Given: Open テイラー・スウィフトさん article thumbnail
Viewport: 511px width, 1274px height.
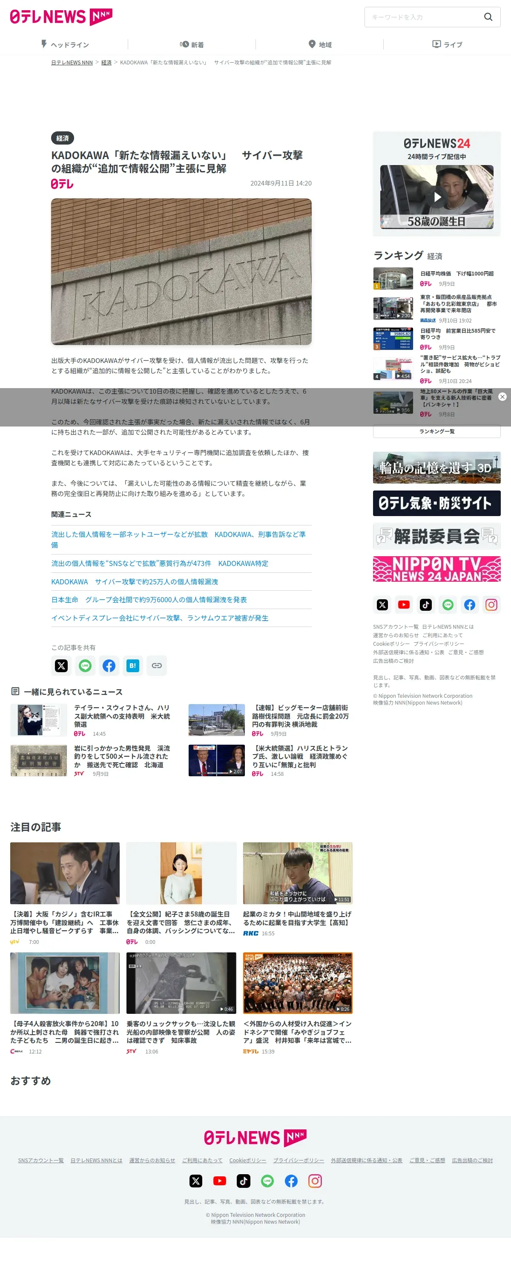Looking at the screenshot, I should pyautogui.click(x=38, y=720).
